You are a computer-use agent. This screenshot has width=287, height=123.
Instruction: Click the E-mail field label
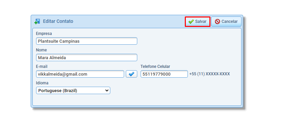[x=42, y=67]
